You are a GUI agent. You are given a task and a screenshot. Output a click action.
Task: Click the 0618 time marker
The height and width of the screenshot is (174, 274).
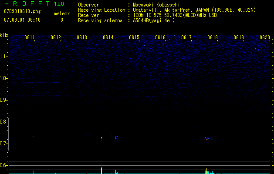click(x=213, y=37)
